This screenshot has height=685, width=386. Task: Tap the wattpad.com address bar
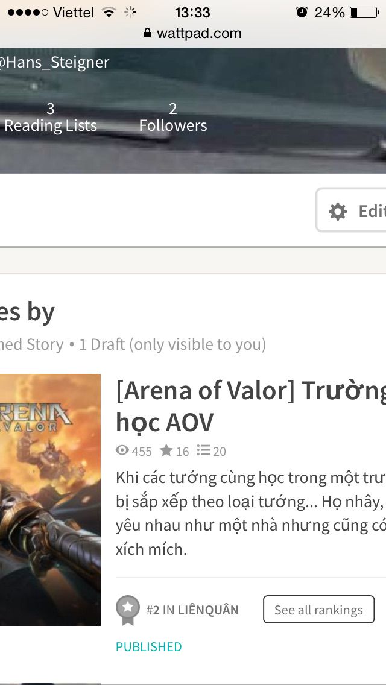coord(193,33)
